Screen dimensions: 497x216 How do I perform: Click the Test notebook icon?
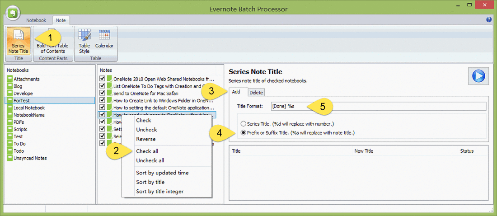[9, 136]
